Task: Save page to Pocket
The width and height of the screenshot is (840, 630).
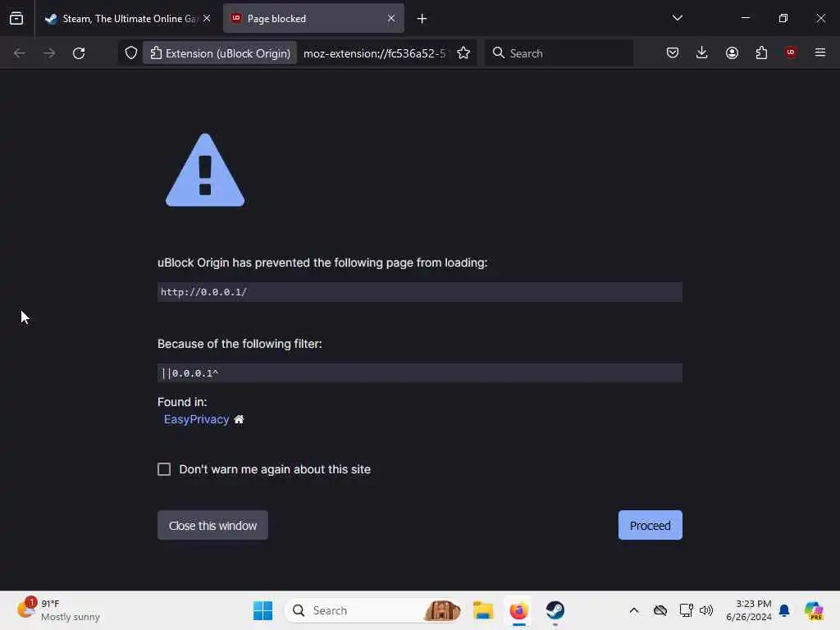Action: [673, 52]
